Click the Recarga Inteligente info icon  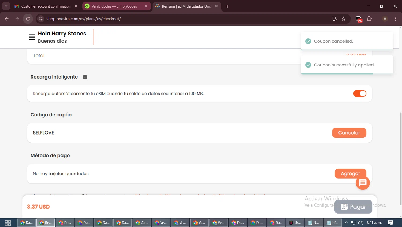click(85, 77)
